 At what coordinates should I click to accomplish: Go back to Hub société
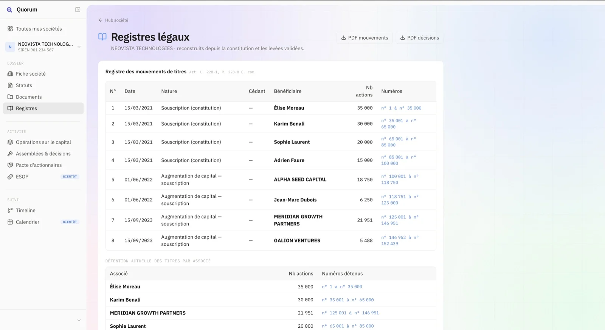coord(113,20)
